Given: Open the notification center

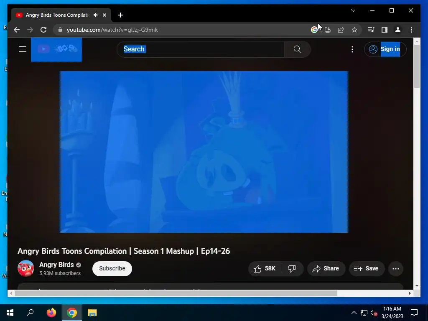Looking at the screenshot, I should [414, 313].
